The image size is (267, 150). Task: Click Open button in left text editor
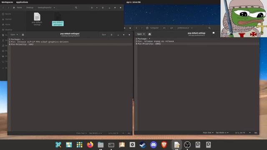click(x=14, y=35)
